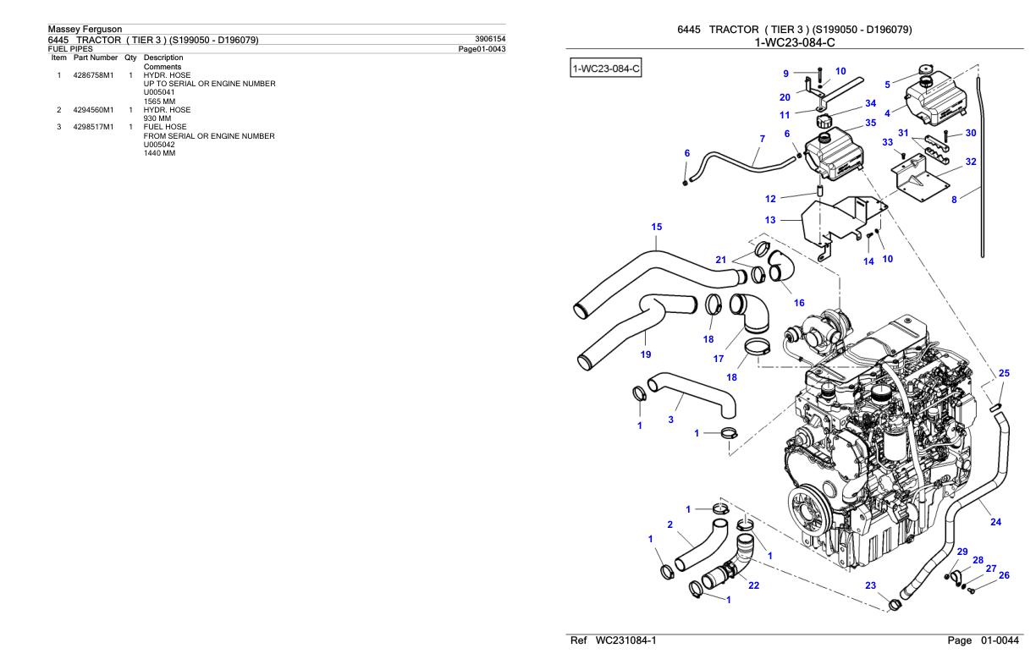This screenshot has height=670, width=1036.
Task: Click callout number 28 in diagram
Action: pos(977,560)
